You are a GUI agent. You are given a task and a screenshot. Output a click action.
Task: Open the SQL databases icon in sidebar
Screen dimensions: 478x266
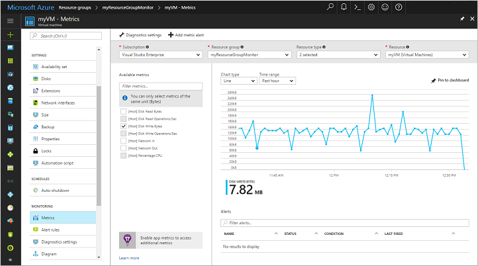click(x=10, y=101)
